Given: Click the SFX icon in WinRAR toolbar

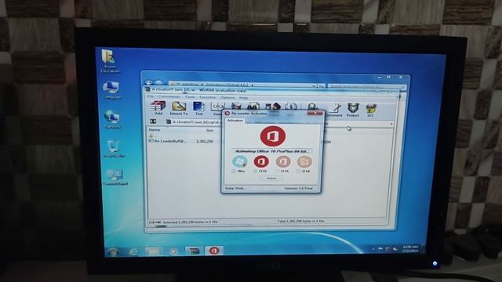Looking at the screenshot, I should click(371, 110).
